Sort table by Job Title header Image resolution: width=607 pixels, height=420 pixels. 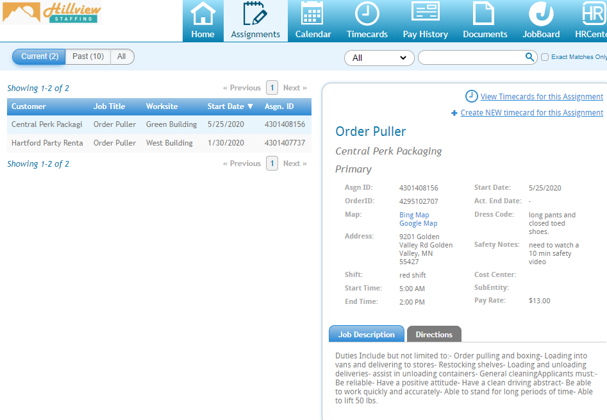(x=109, y=106)
